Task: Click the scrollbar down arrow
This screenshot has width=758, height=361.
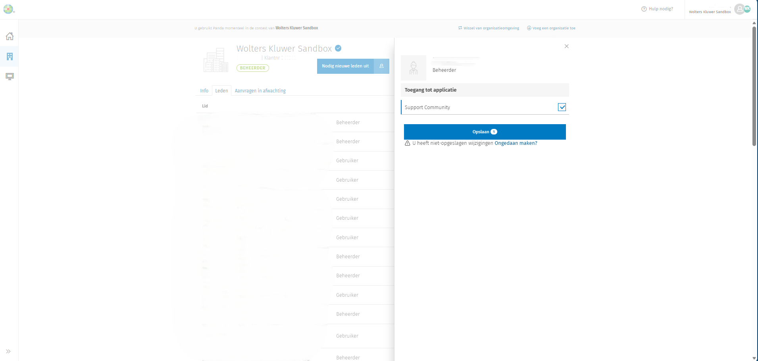Action: pos(754,358)
